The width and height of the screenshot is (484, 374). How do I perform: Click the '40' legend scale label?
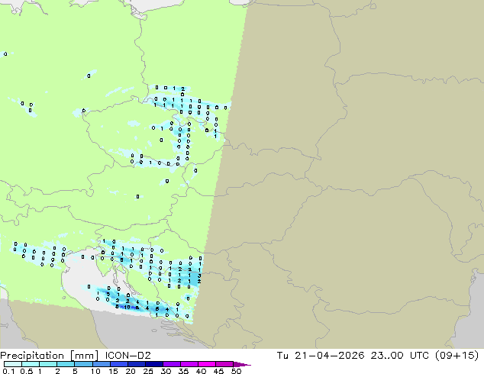pos(201,371)
